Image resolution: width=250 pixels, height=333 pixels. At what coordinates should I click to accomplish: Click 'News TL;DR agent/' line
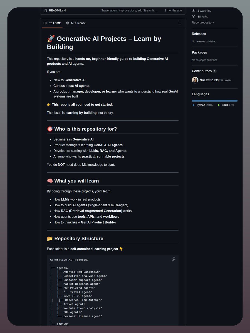point(78,296)
